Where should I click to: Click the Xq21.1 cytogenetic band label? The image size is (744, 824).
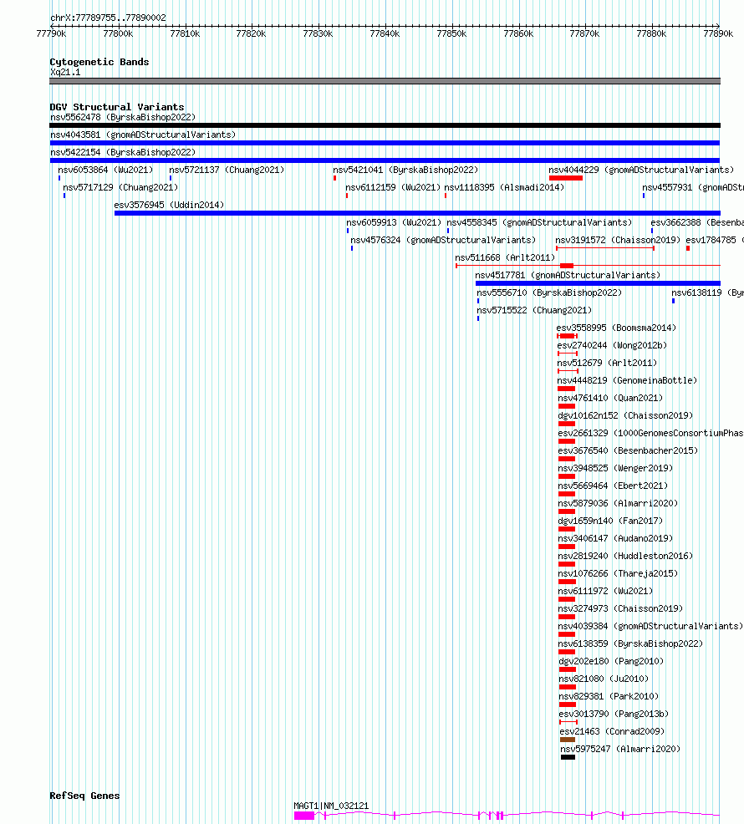[65, 72]
